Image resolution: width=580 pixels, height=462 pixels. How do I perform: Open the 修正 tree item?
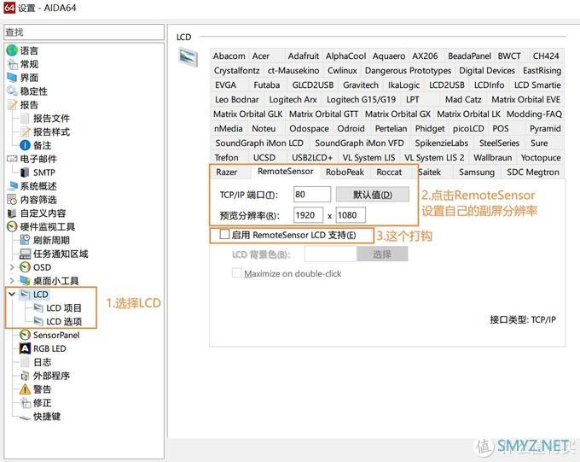pos(42,403)
